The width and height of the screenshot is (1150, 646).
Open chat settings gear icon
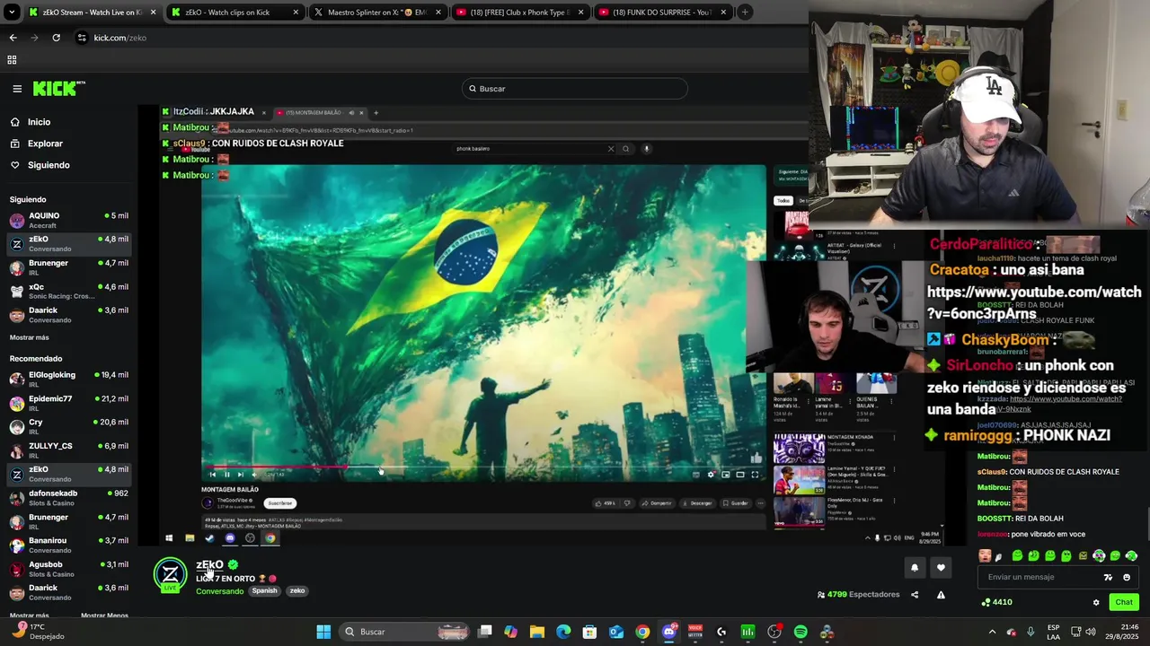(1096, 602)
